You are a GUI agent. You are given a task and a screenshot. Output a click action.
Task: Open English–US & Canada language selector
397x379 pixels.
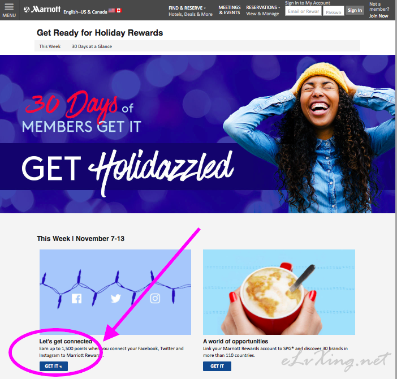(85, 12)
